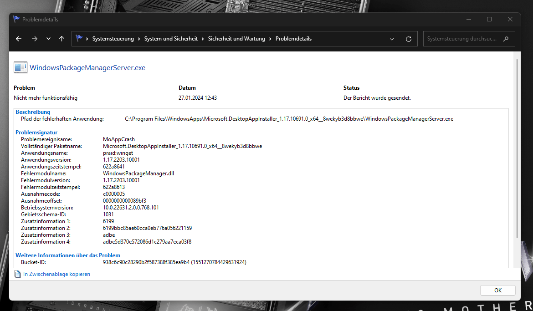Click the search magnifier icon
The image size is (533, 311).
click(x=506, y=39)
